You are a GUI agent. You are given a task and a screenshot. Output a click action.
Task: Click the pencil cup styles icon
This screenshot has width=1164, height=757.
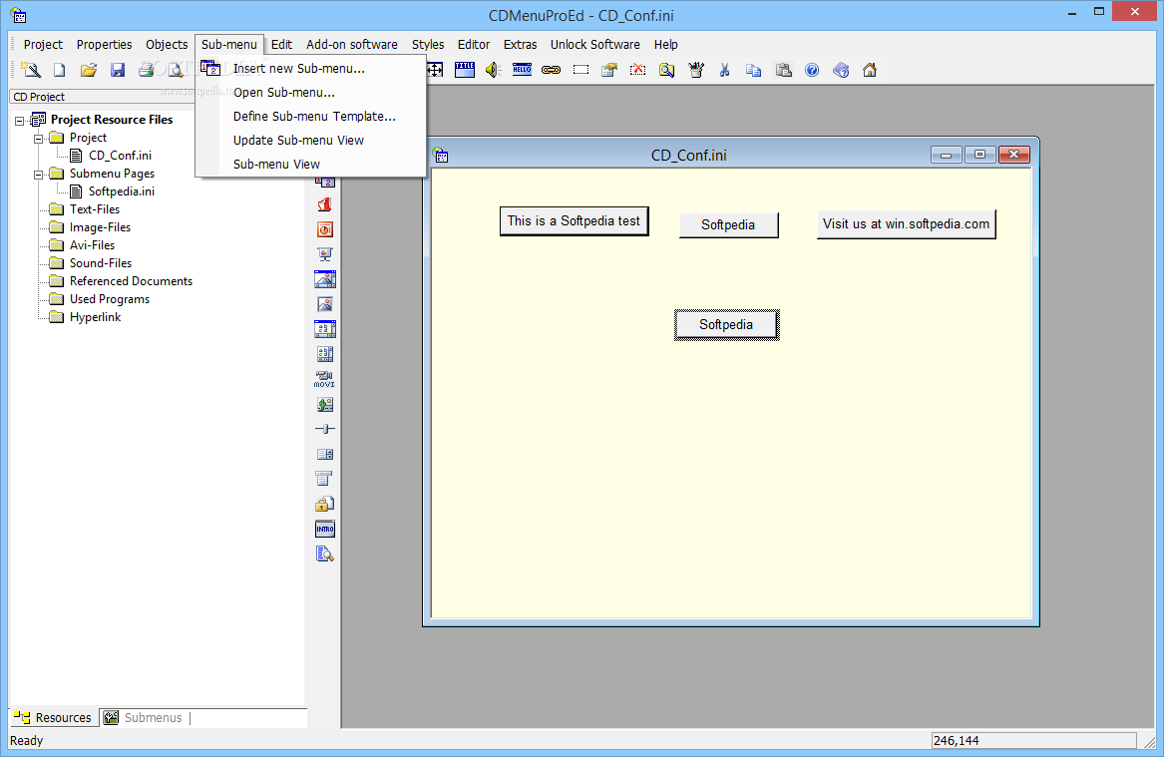click(695, 70)
